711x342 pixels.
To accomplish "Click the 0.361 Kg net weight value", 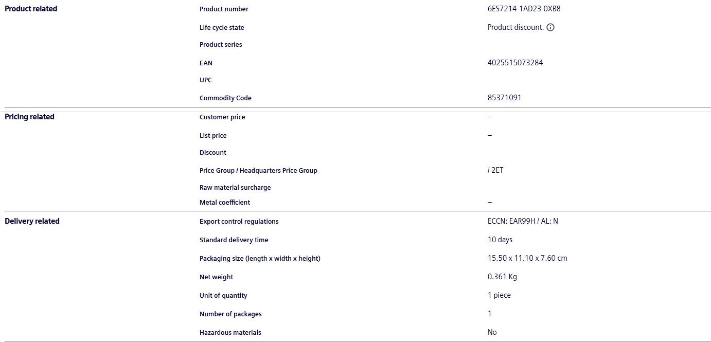I will [502, 277].
